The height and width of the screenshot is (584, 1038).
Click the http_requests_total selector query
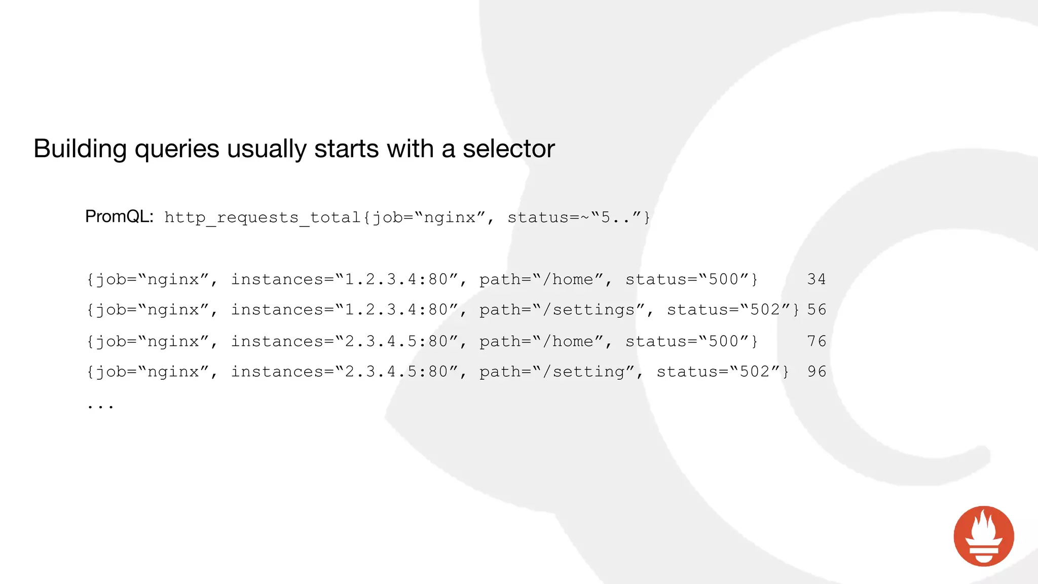407,217
